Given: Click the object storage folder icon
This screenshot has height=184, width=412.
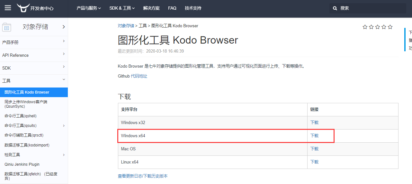Looking at the screenshot, I should pyautogui.click(x=7, y=27).
